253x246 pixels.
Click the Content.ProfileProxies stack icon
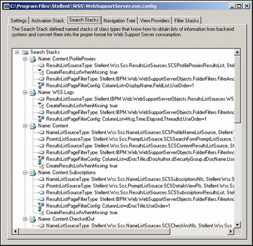(33, 59)
